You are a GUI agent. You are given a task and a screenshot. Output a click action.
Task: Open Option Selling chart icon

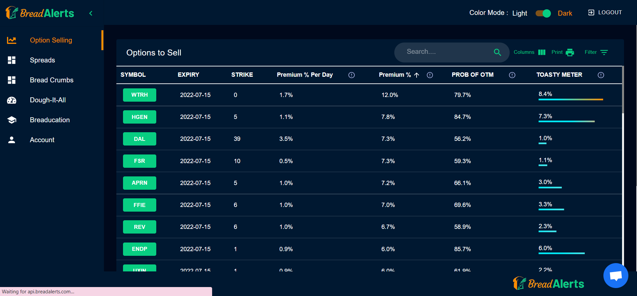pyautogui.click(x=12, y=40)
